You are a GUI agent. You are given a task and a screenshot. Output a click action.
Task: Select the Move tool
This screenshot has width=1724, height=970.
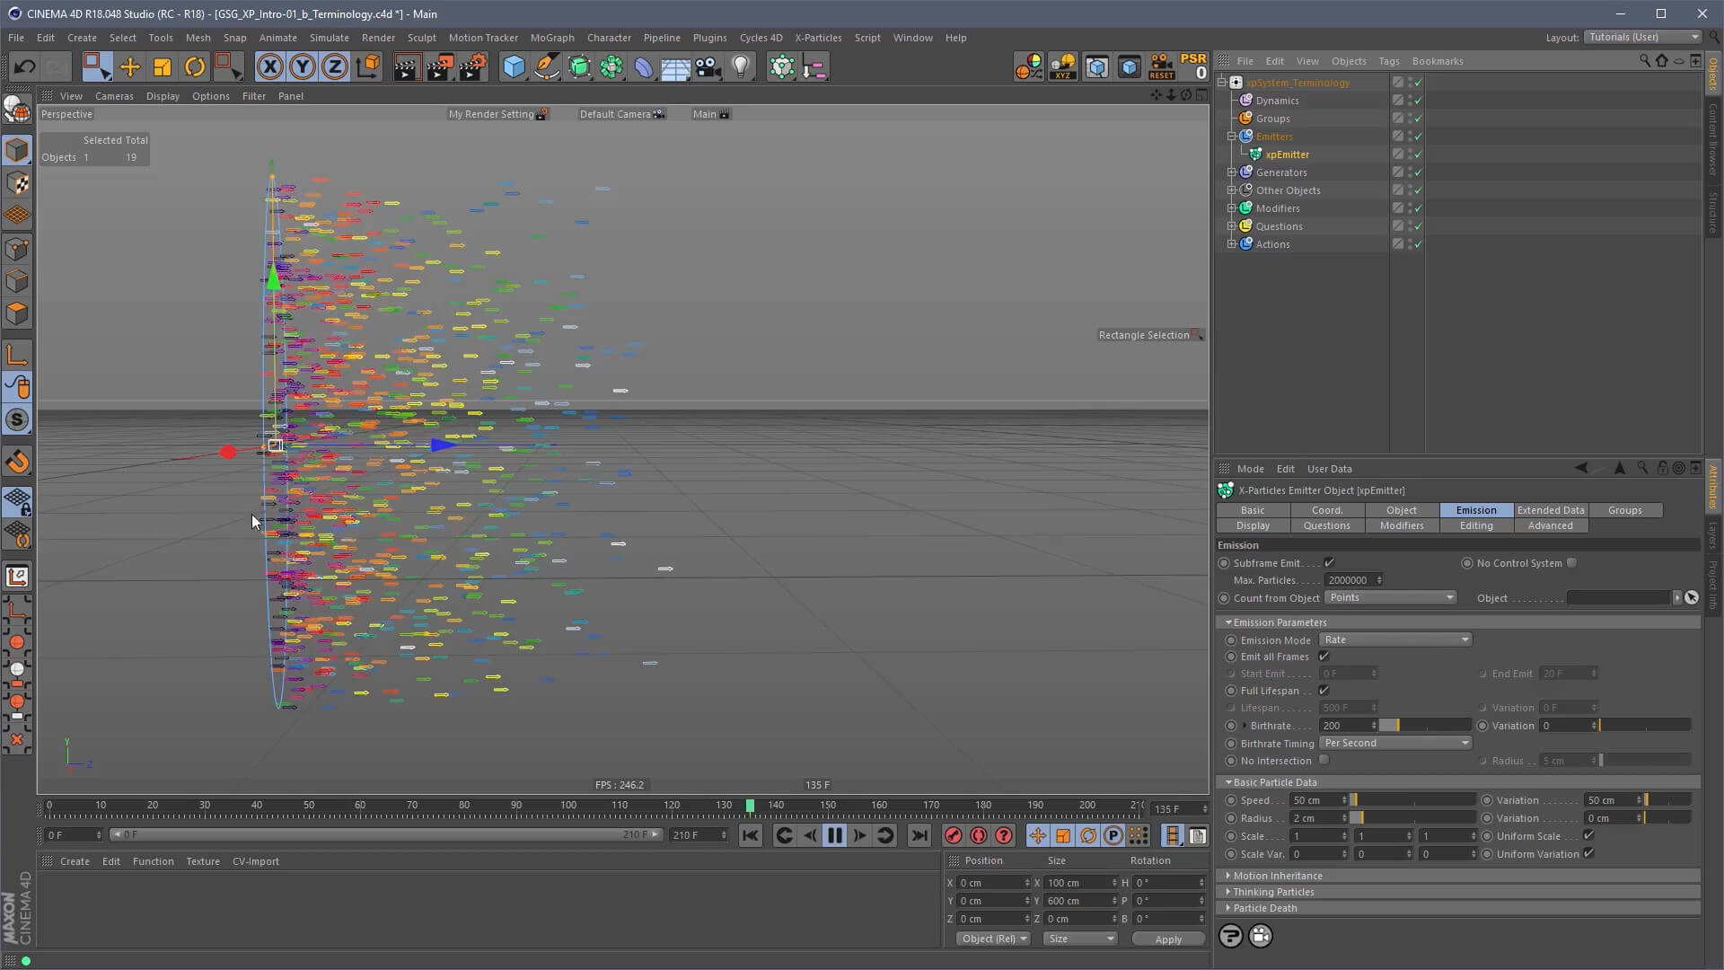coord(129,66)
